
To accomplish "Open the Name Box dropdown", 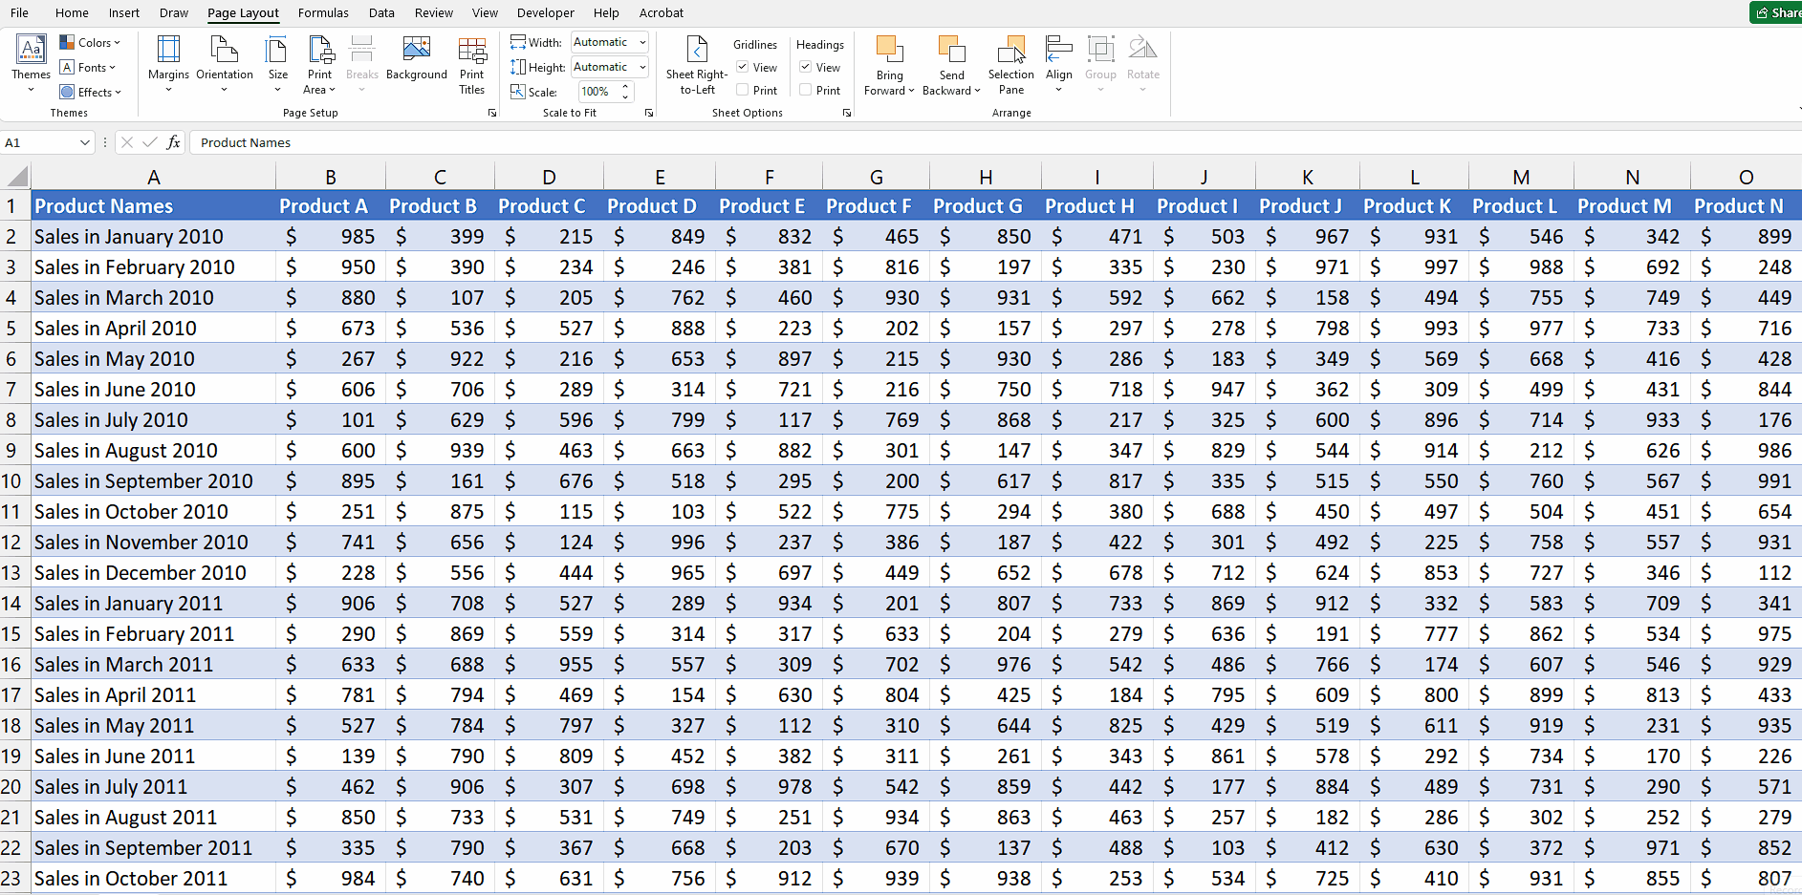I will click(84, 141).
